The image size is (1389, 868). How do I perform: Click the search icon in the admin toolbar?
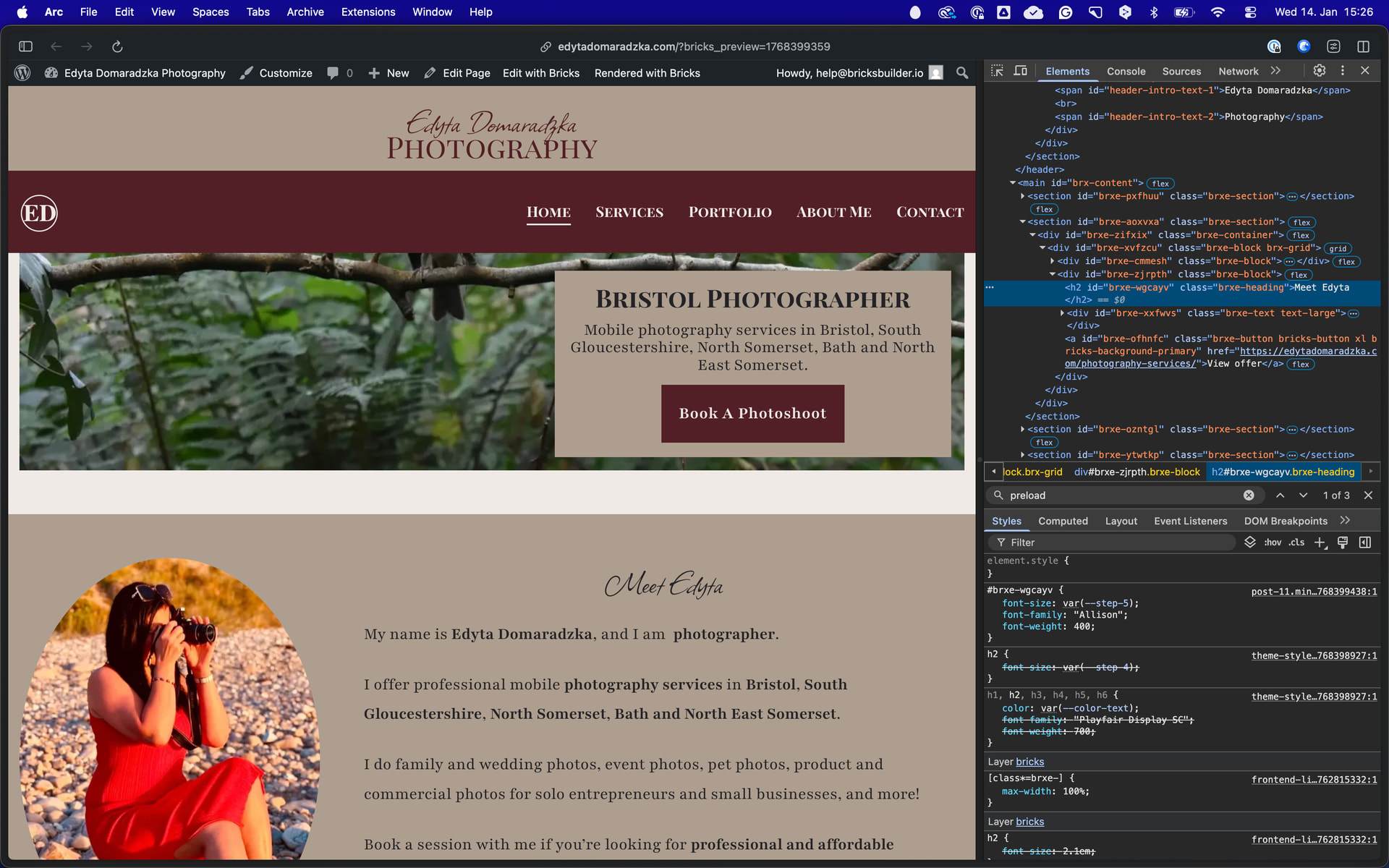(x=961, y=72)
